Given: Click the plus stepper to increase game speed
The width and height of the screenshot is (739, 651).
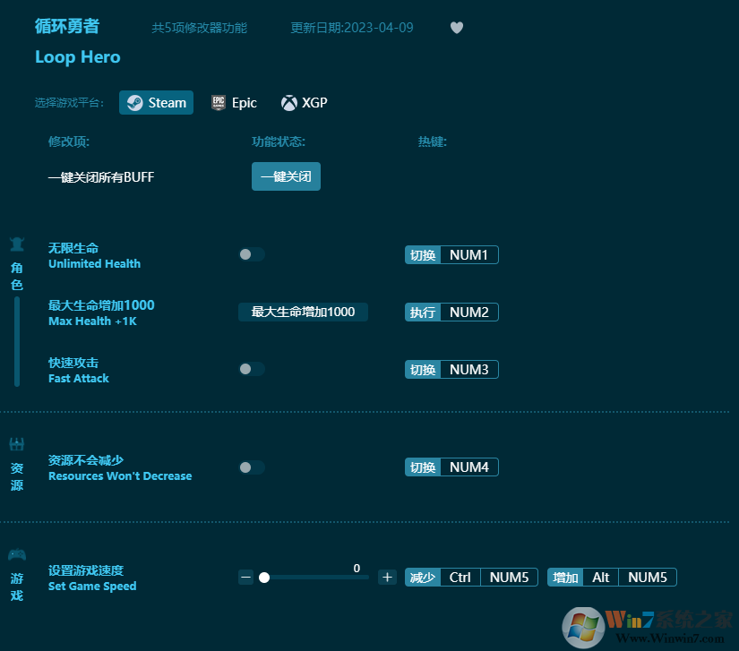Looking at the screenshot, I should (387, 577).
